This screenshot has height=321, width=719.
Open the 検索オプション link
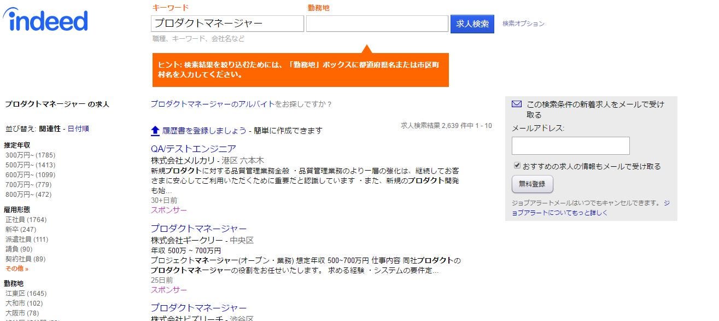click(x=523, y=24)
